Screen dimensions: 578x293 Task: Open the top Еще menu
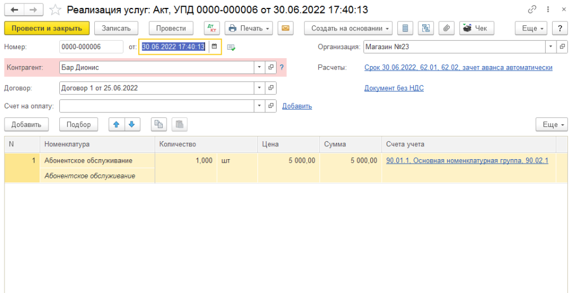(x=531, y=28)
